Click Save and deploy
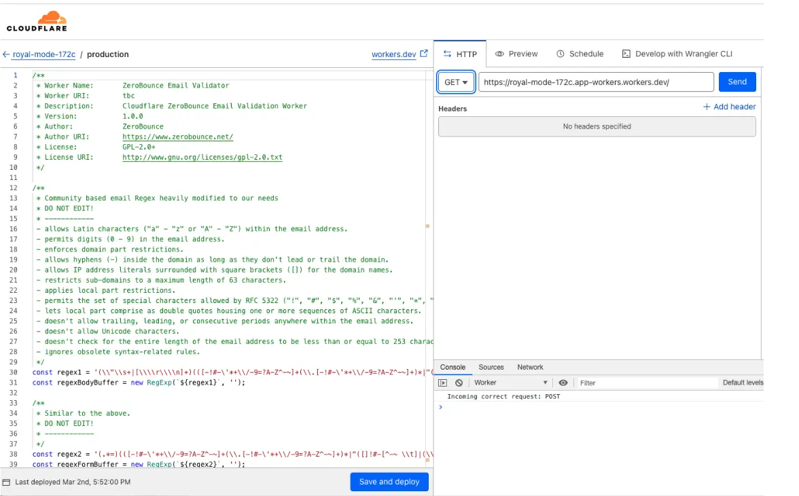 (389, 482)
